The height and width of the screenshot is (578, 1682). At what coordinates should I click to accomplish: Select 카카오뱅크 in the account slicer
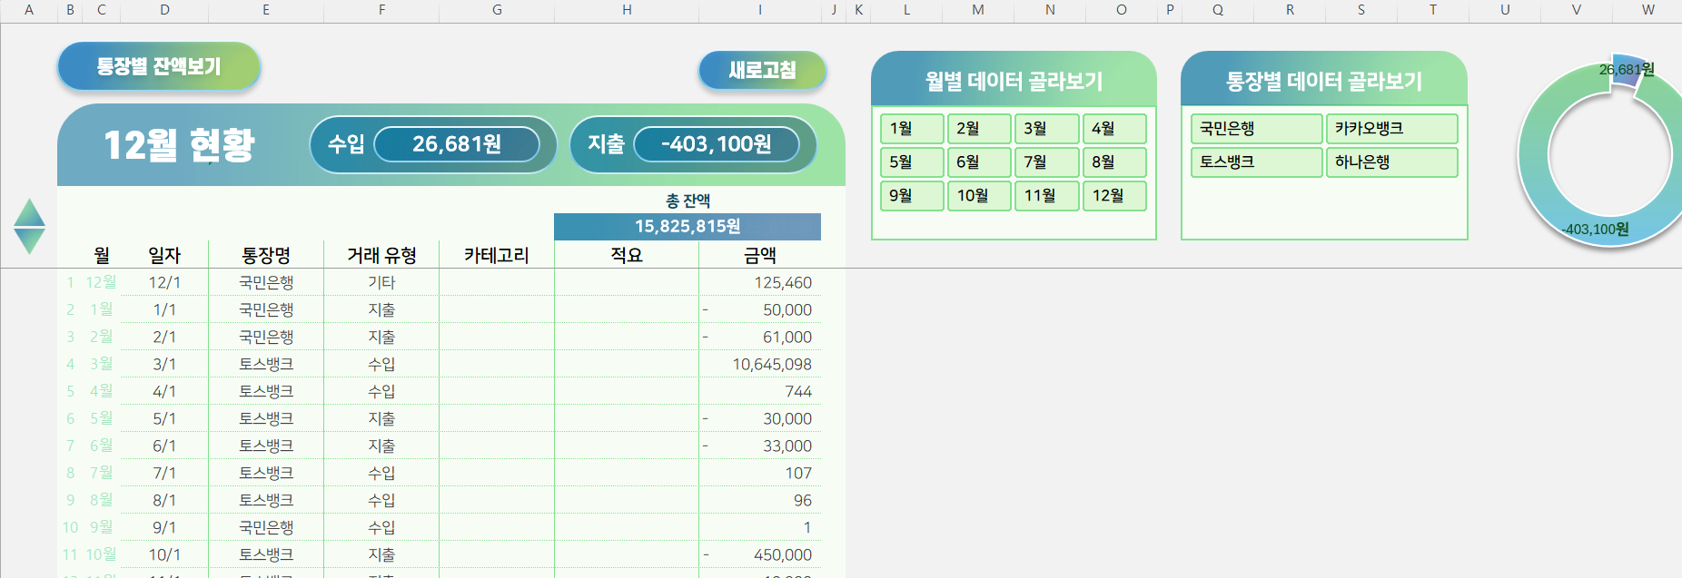[x=1390, y=129]
